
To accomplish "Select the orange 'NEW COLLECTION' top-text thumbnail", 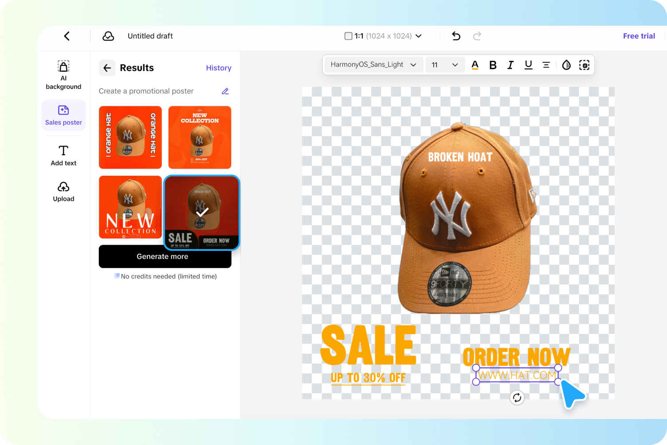I will 200,137.
